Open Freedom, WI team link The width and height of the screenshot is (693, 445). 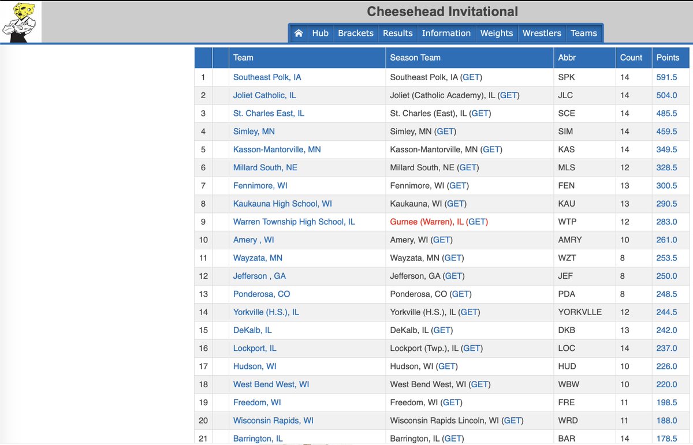click(257, 402)
